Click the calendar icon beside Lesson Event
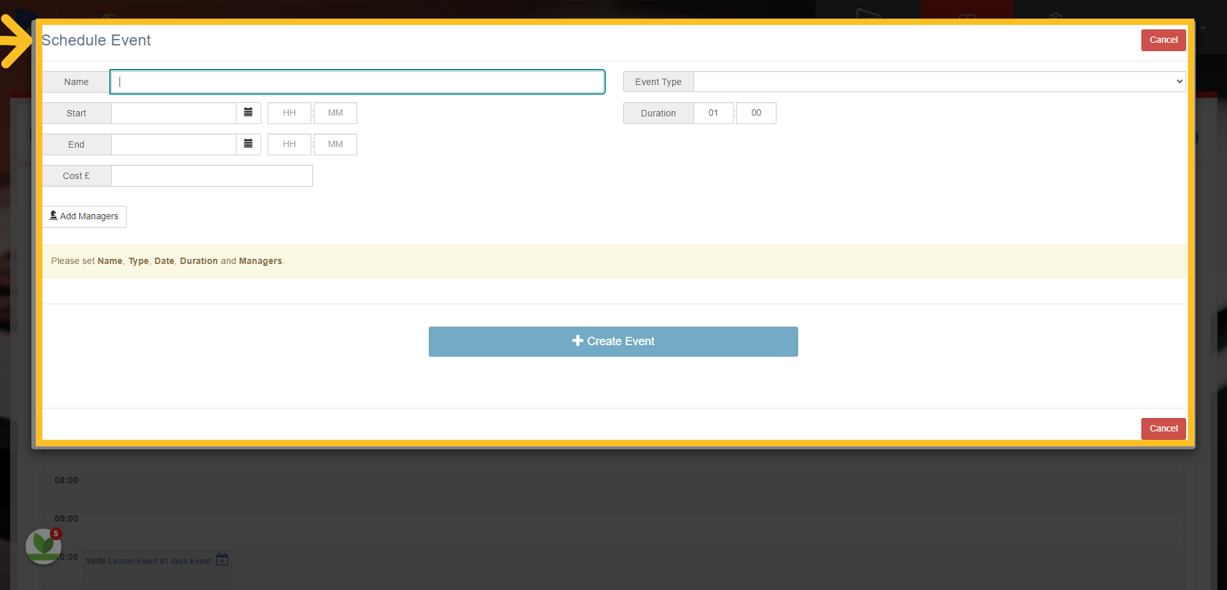Image resolution: width=1227 pixels, height=590 pixels. [x=222, y=560]
